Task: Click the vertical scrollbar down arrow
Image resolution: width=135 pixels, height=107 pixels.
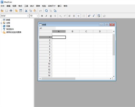Action: (x=114, y=76)
